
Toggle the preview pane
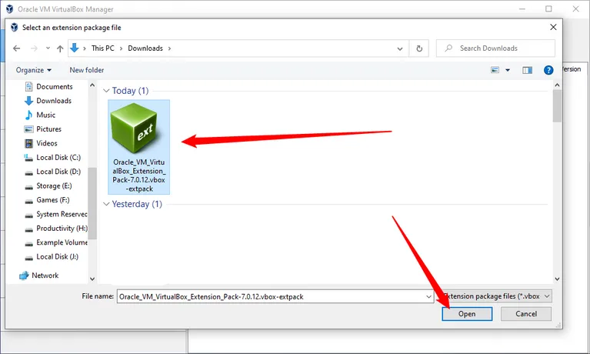[x=527, y=70]
